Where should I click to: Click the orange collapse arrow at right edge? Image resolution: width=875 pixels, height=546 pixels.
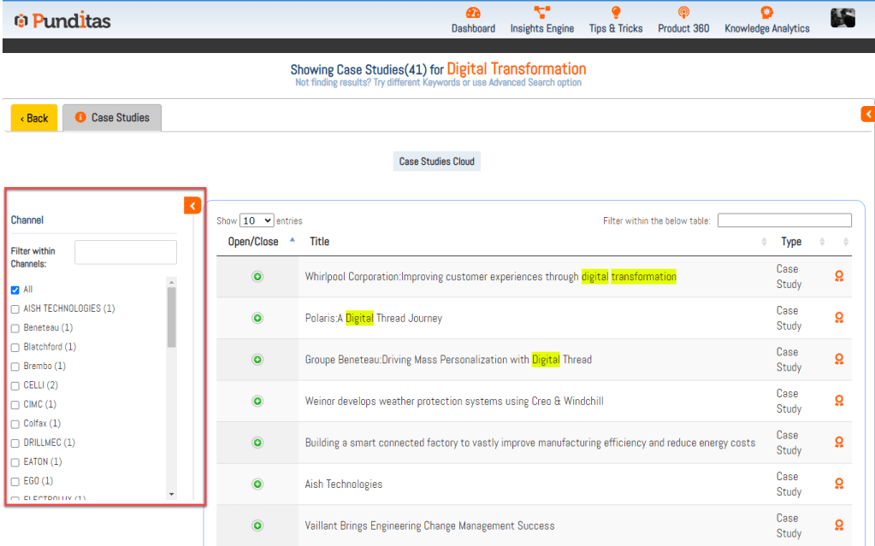867,114
